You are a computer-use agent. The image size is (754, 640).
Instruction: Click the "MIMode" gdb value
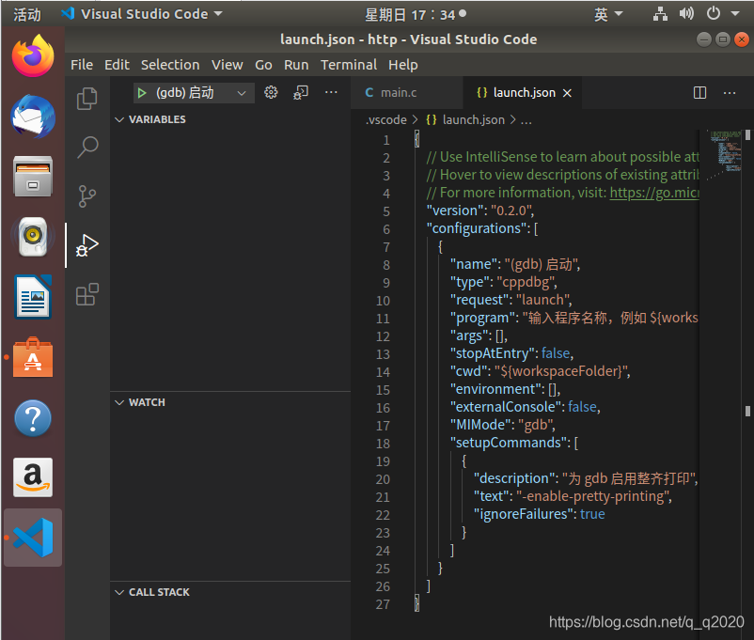tap(535, 425)
